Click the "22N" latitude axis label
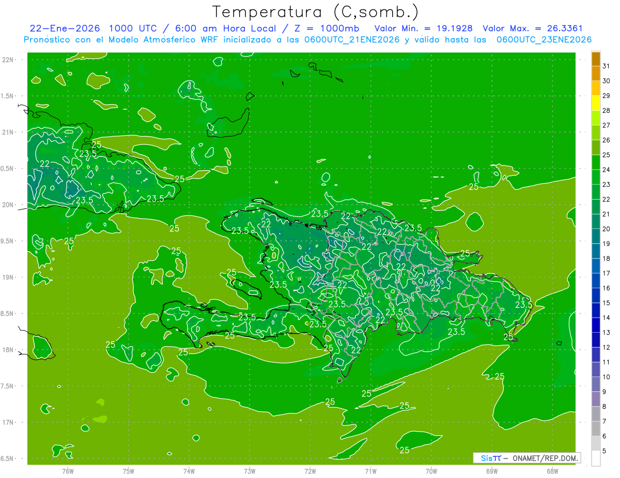Image resolution: width=620 pixels, height=478 pixels. pyautogui.click(x=7, y=60)
